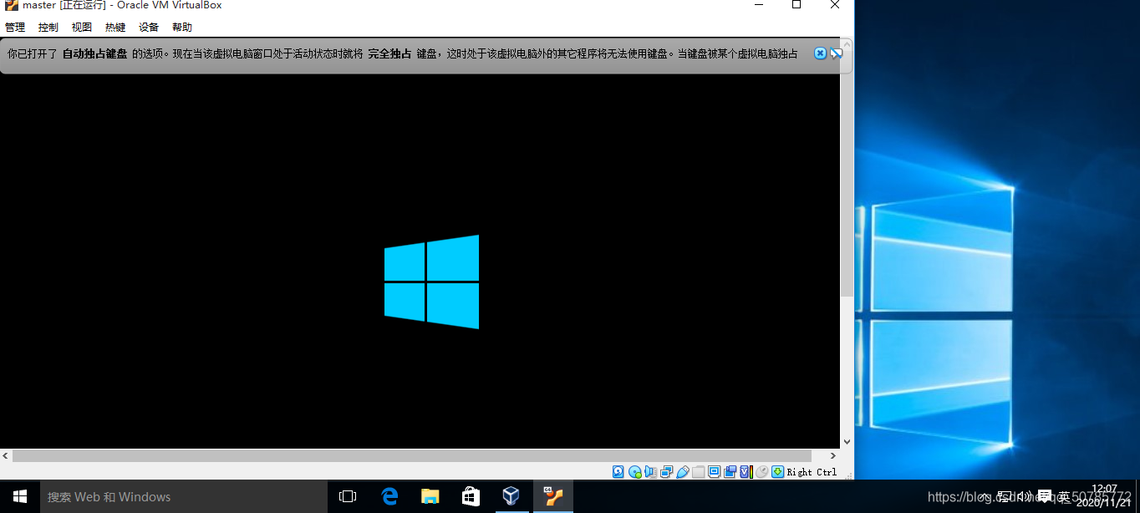
Task: Minimize the VirtualBox master window
Action: coord(758,6)
